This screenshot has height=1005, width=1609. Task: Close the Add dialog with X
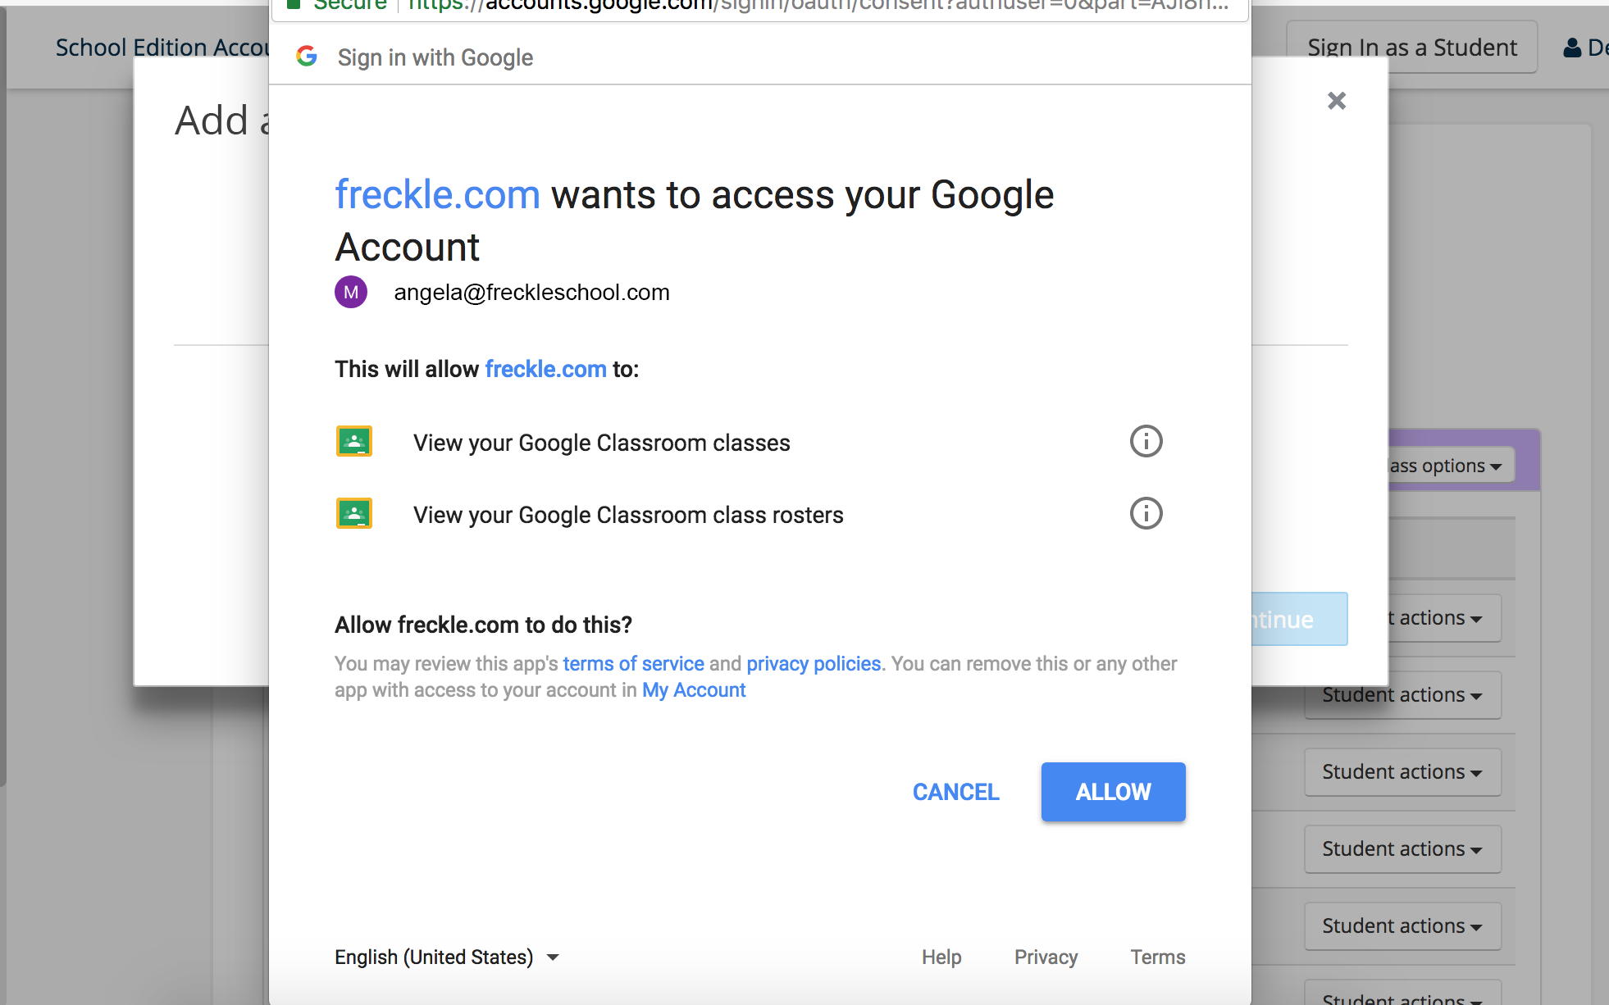tap(1337, 101)
